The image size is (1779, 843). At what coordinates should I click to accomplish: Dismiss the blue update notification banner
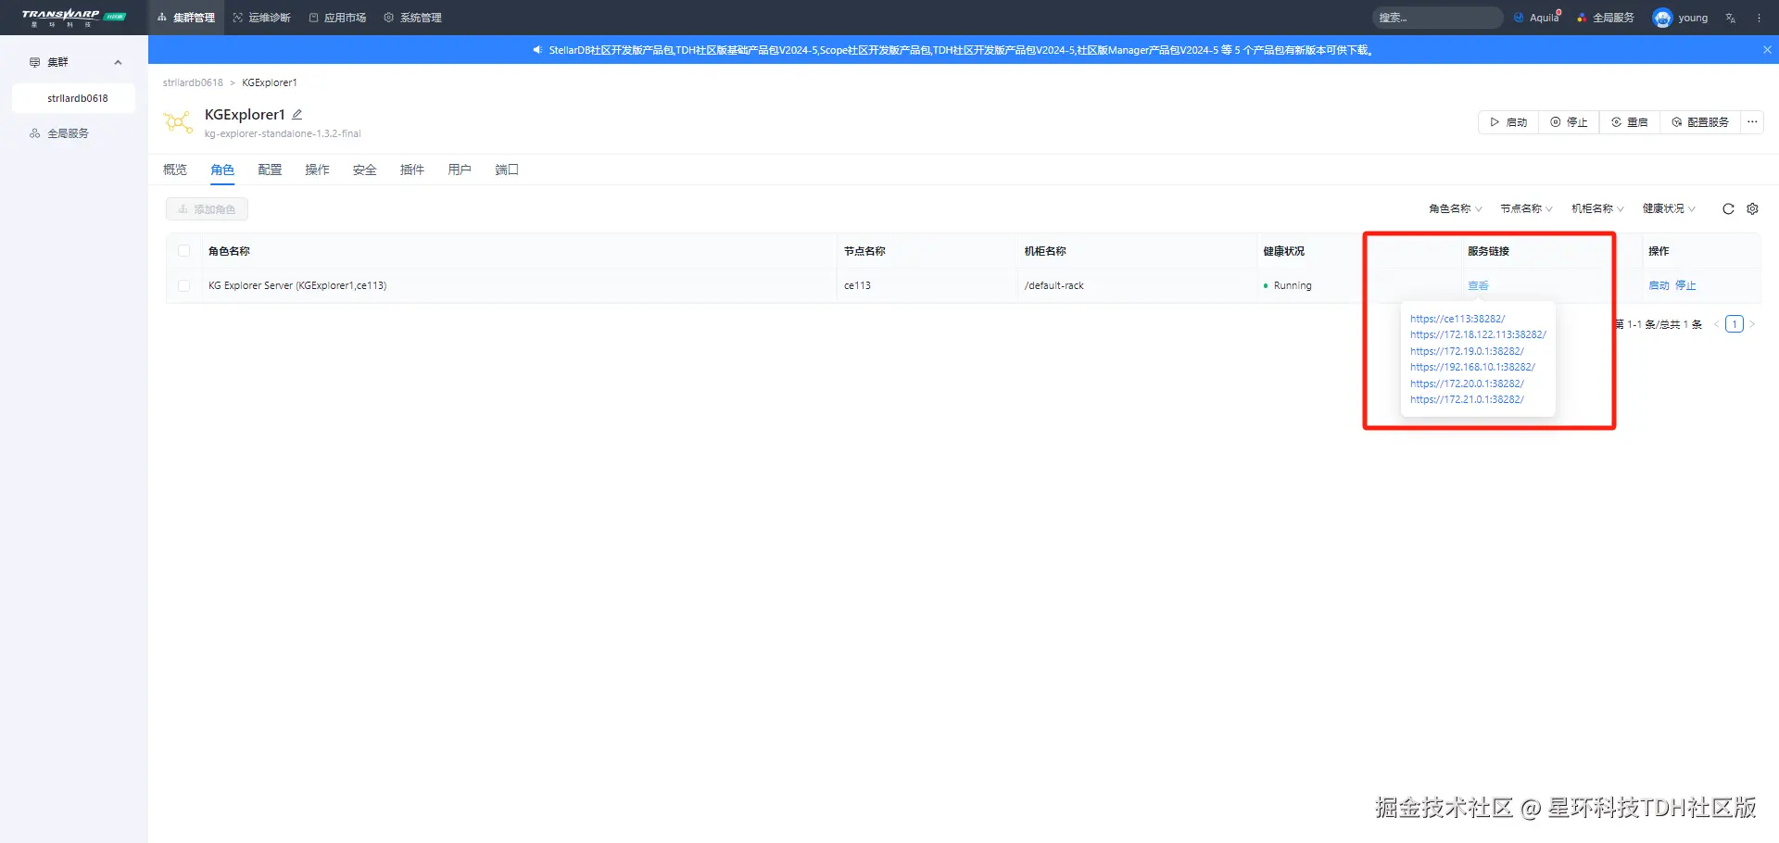[1767, 50]
